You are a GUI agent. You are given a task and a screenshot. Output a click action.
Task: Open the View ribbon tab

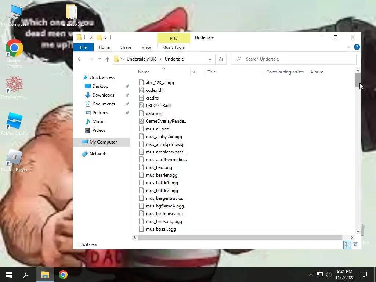146,47
